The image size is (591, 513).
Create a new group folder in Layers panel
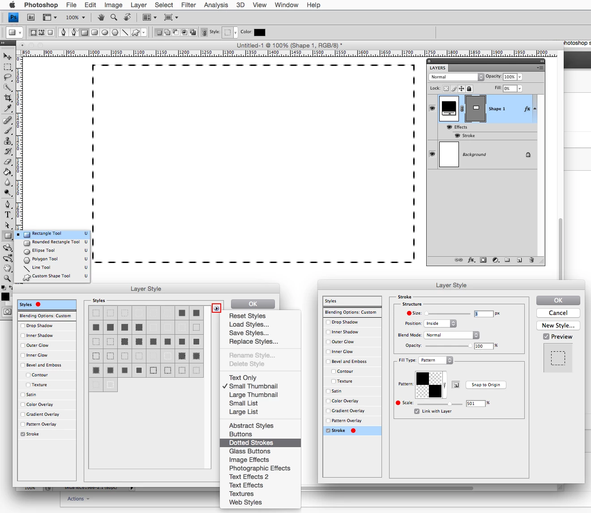point(507,260)
